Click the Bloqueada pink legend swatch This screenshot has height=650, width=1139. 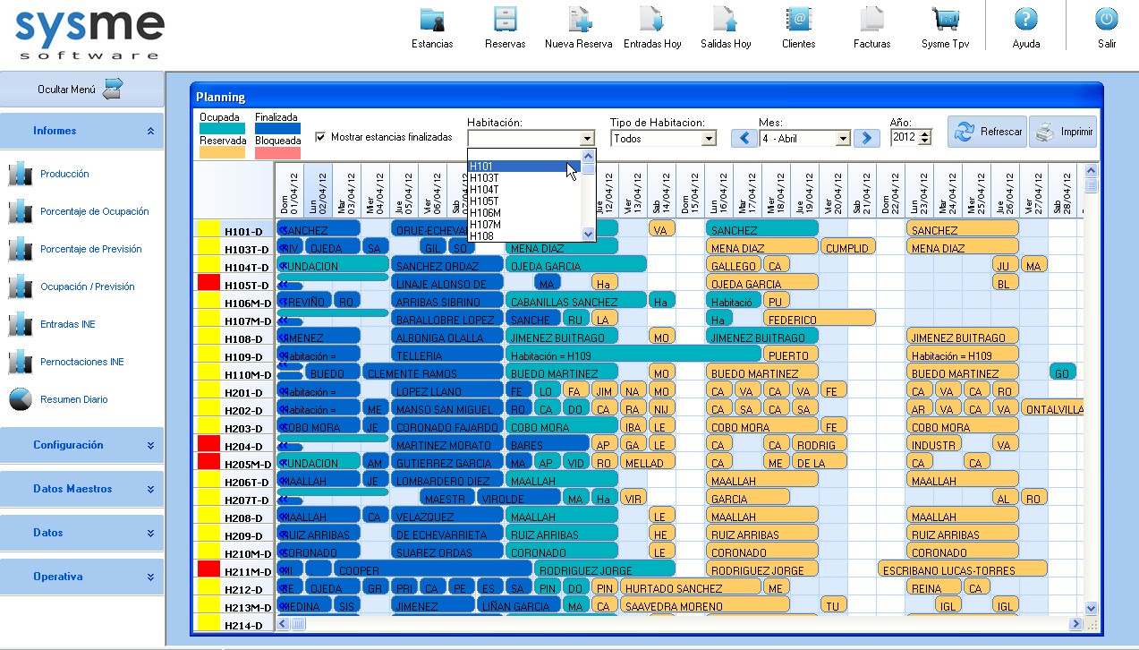(x=277, y=152)
